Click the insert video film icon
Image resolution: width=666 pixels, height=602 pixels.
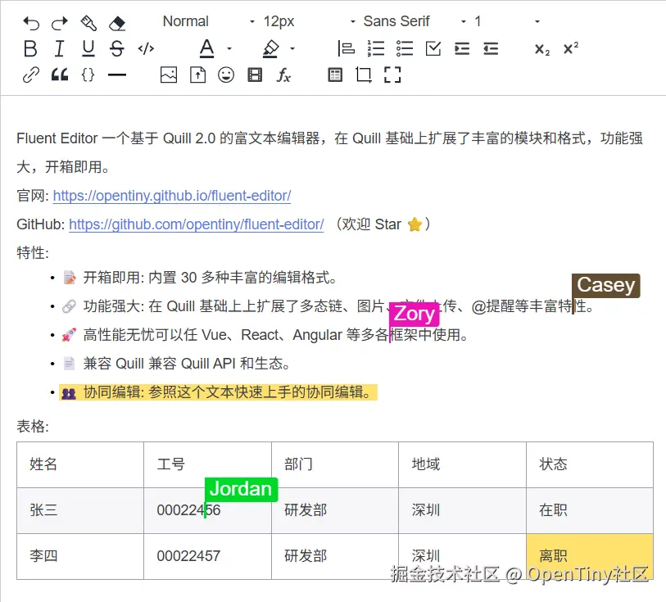255,75
